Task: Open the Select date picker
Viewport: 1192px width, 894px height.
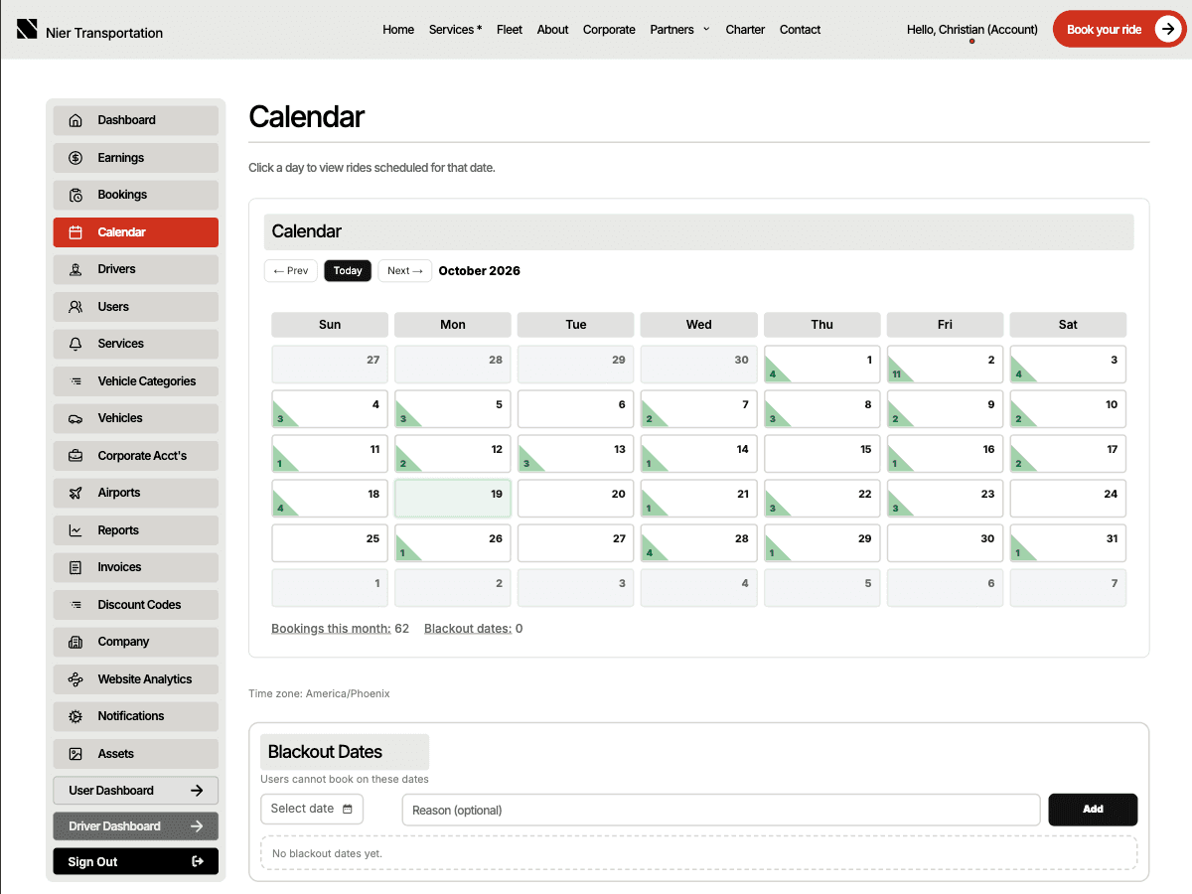Action: point(312,809)
